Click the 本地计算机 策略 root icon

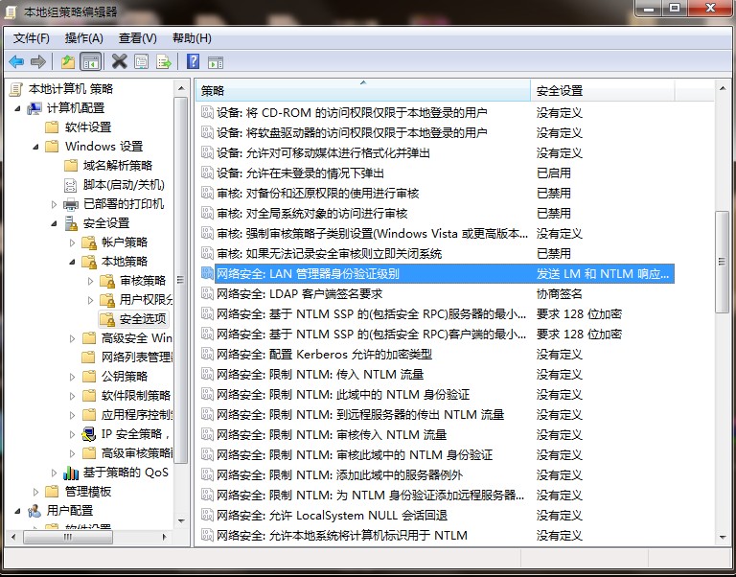coord(16,89)
